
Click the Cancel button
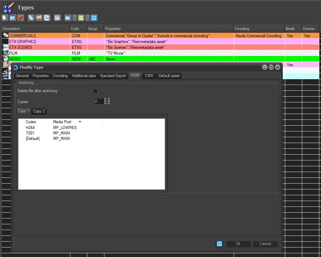[265, 244]
